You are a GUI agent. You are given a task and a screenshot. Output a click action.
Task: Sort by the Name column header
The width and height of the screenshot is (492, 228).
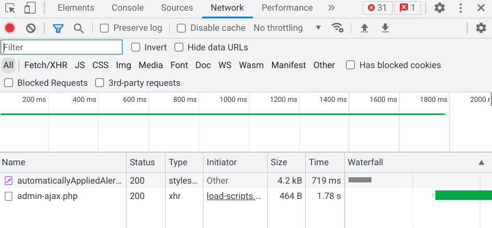pyautogui.click(x=63, y=162)
